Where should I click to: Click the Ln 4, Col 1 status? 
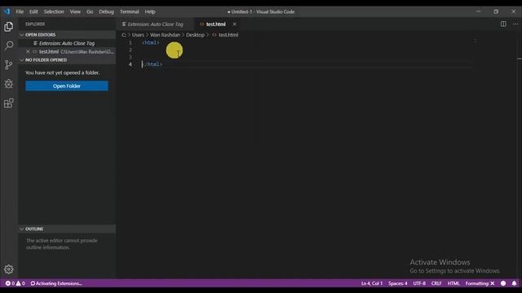click(372, 283)
